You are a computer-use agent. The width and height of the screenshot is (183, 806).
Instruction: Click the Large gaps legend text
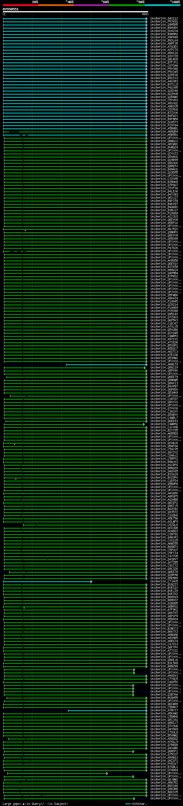(x=35, y=804)
